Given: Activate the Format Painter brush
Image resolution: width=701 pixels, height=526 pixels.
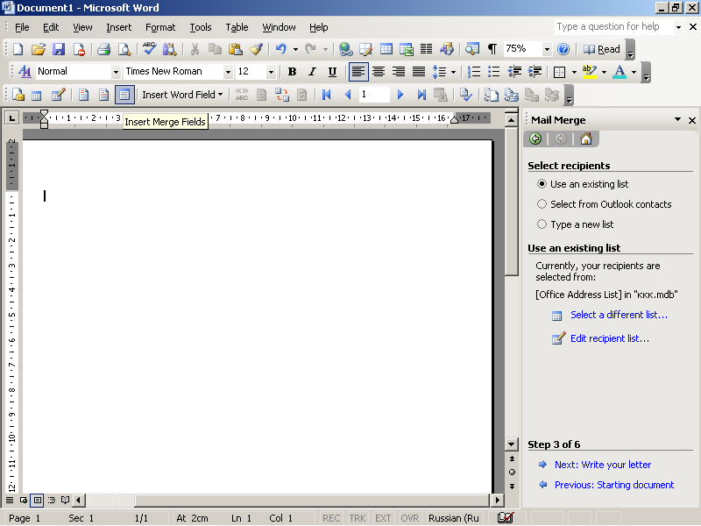Looking at the screenshot, I should pos(256,49).
